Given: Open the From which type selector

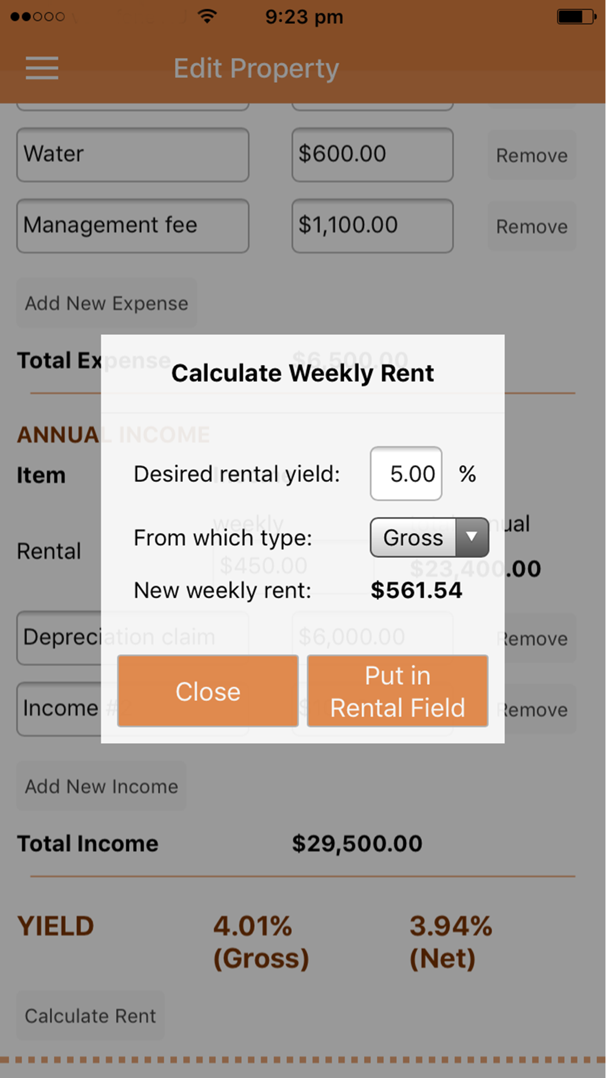Looking at the screenshot, I should click(x=429, y=537).
